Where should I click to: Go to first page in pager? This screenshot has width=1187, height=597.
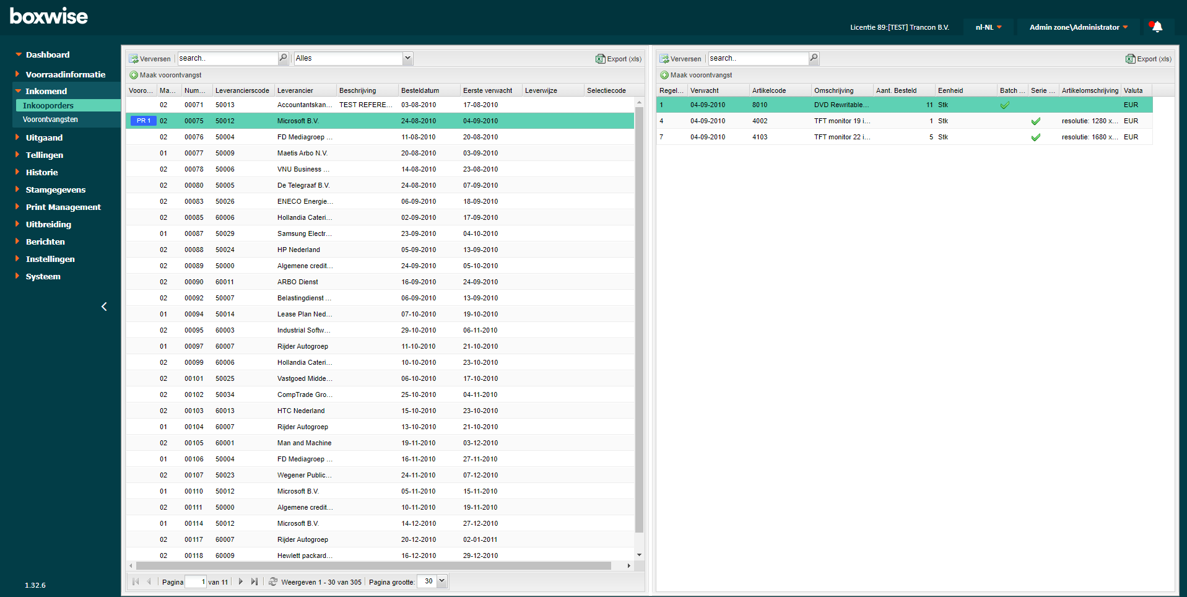[x=136, y=582]
